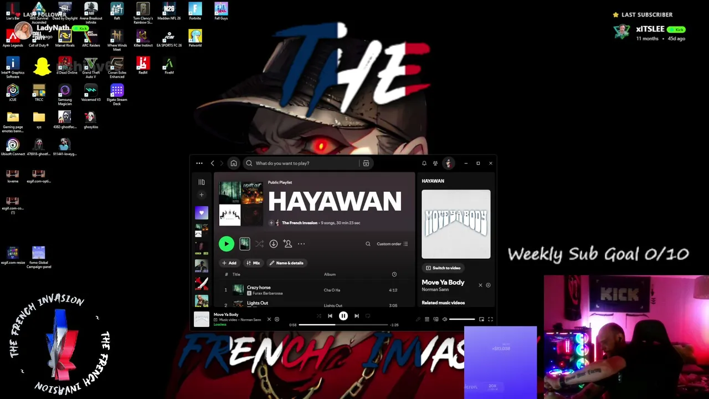
Task: Open the Queue panel
Action: coord(427,319)
